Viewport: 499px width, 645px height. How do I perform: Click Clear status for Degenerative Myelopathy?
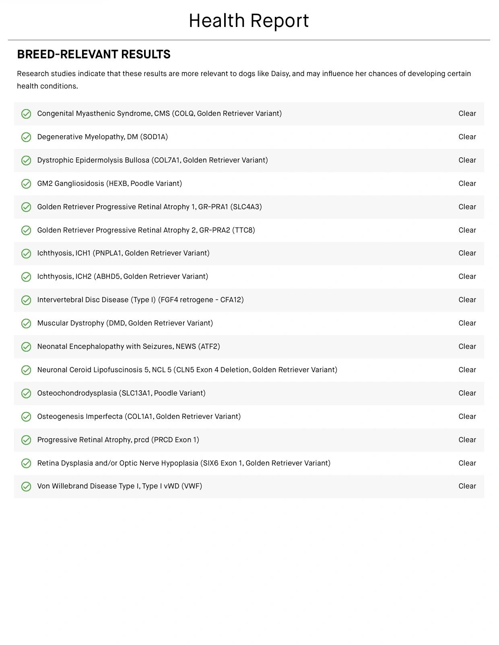pos(467,137)
